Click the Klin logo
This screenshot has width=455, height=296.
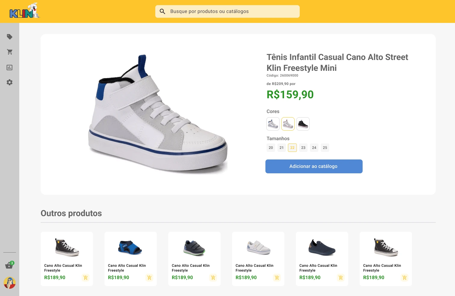[24, 11]
